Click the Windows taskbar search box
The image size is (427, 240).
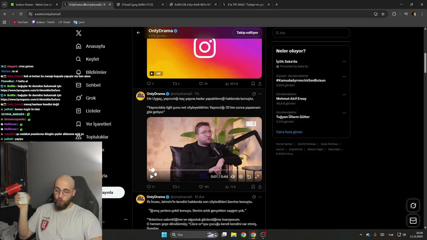[x=194, y=235]
